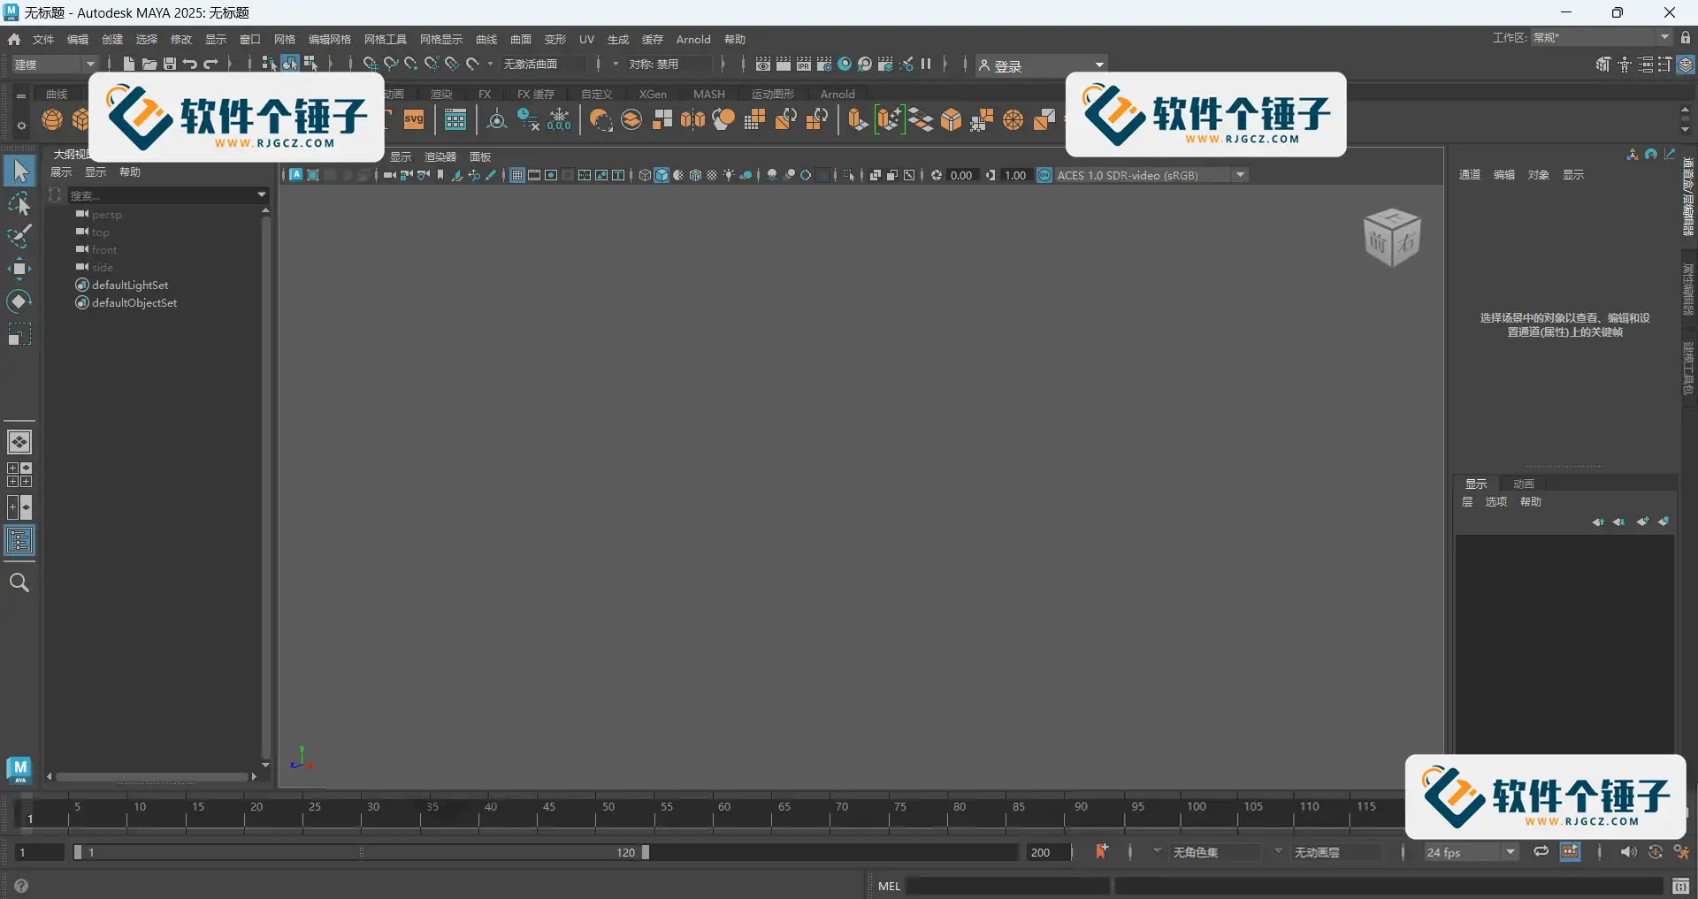Click the time slider at frame 50
Image resolution: width=1698 pixels, height=899 pixels.
coord(597,814)
